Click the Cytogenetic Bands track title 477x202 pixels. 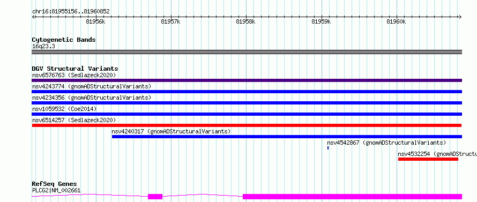point(64,40)
